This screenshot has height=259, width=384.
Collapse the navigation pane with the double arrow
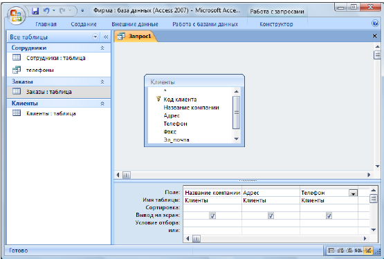106,37
